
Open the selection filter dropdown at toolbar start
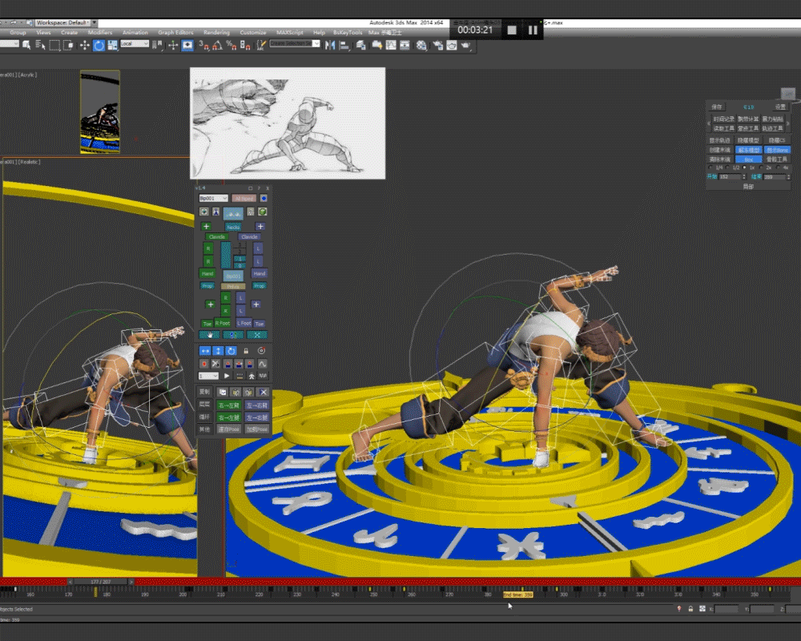pyautogui.click(x=9, y=44)
